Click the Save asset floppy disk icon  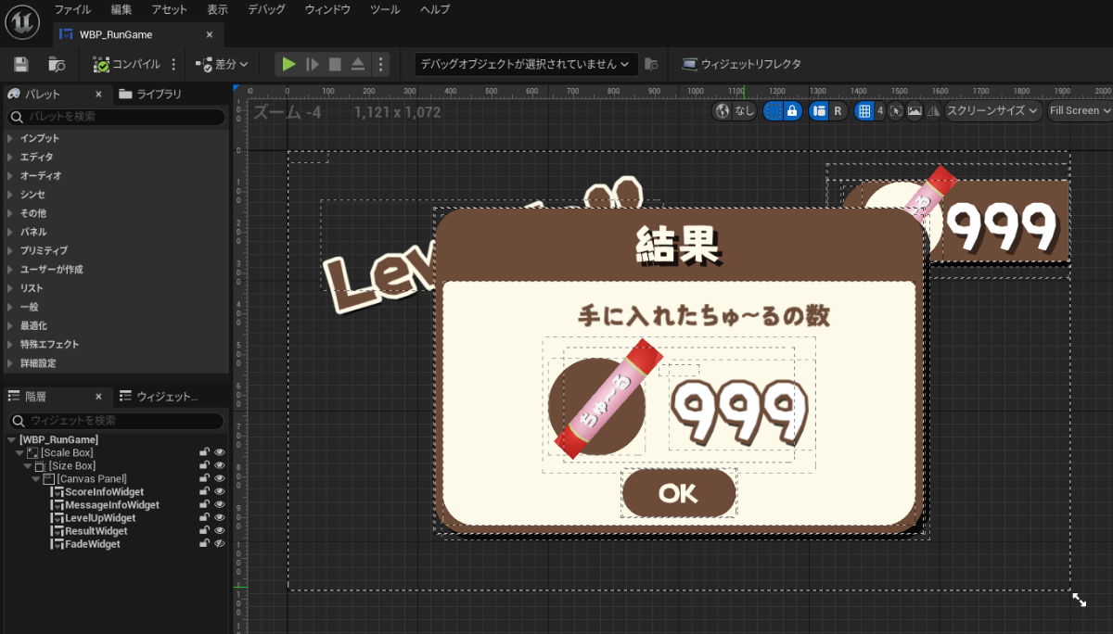[20, 64]
